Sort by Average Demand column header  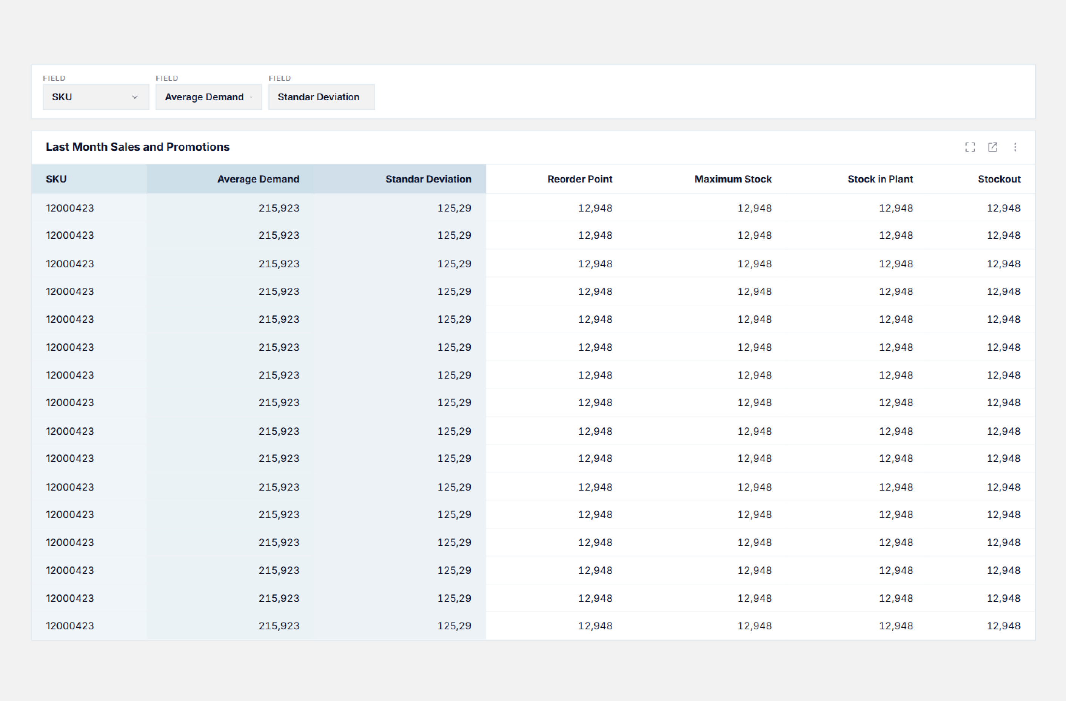point(259,179)
